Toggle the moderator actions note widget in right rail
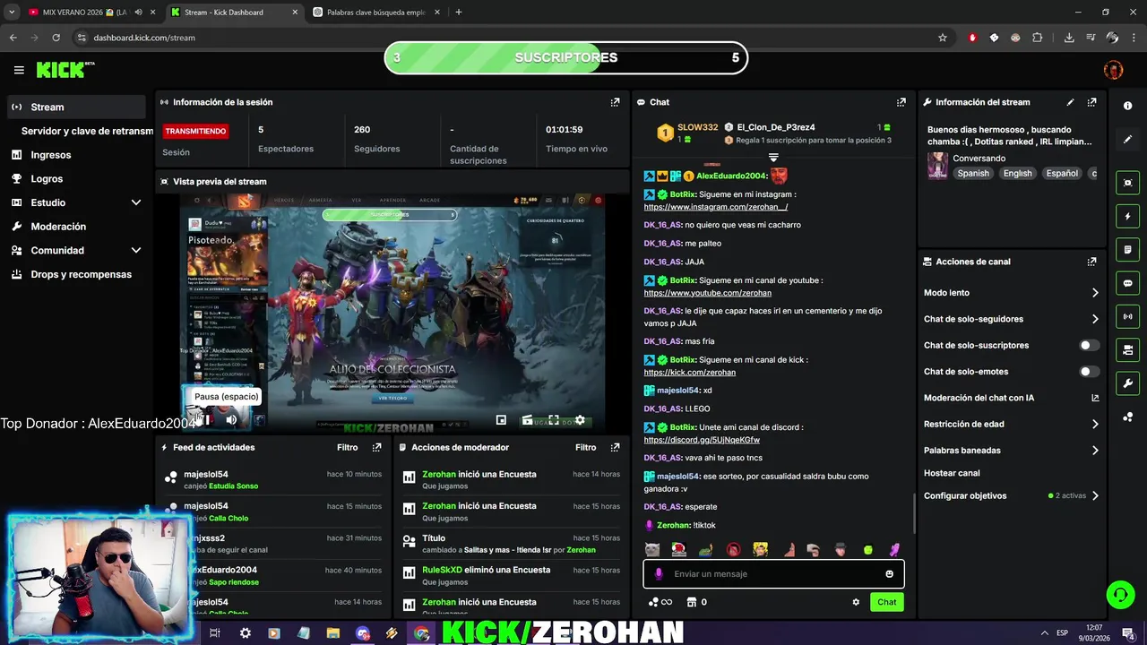This screenshot has width=1147, height=645. 1127,249
